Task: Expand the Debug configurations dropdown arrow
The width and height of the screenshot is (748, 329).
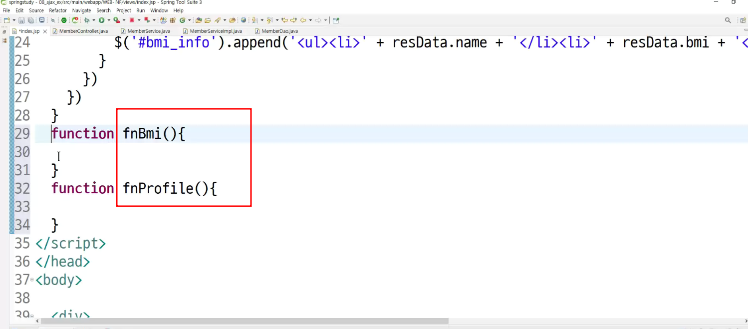Action: click(93, 20)
